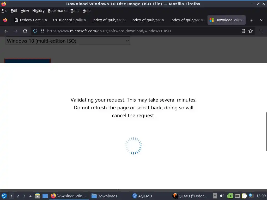Open the Bookmarks menu
The image size is (267, 200).
pos(58,11)
